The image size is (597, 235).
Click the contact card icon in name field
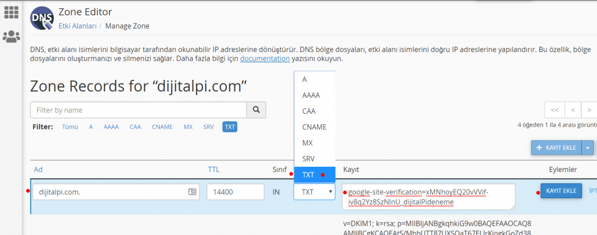click(x=192, y=192)
